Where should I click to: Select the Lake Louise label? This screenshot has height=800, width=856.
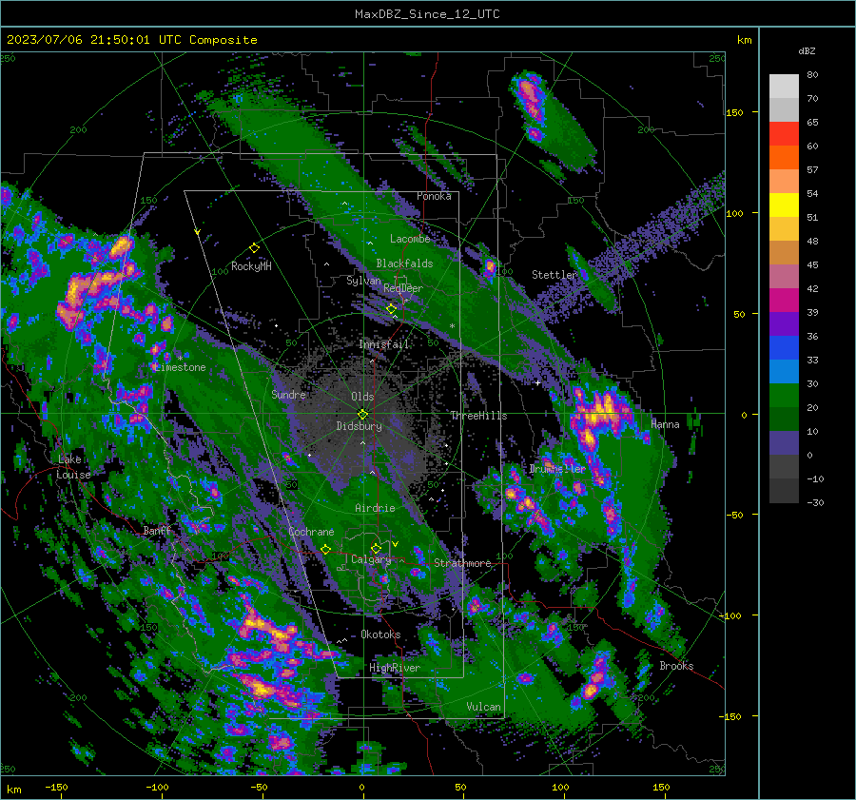72,467
